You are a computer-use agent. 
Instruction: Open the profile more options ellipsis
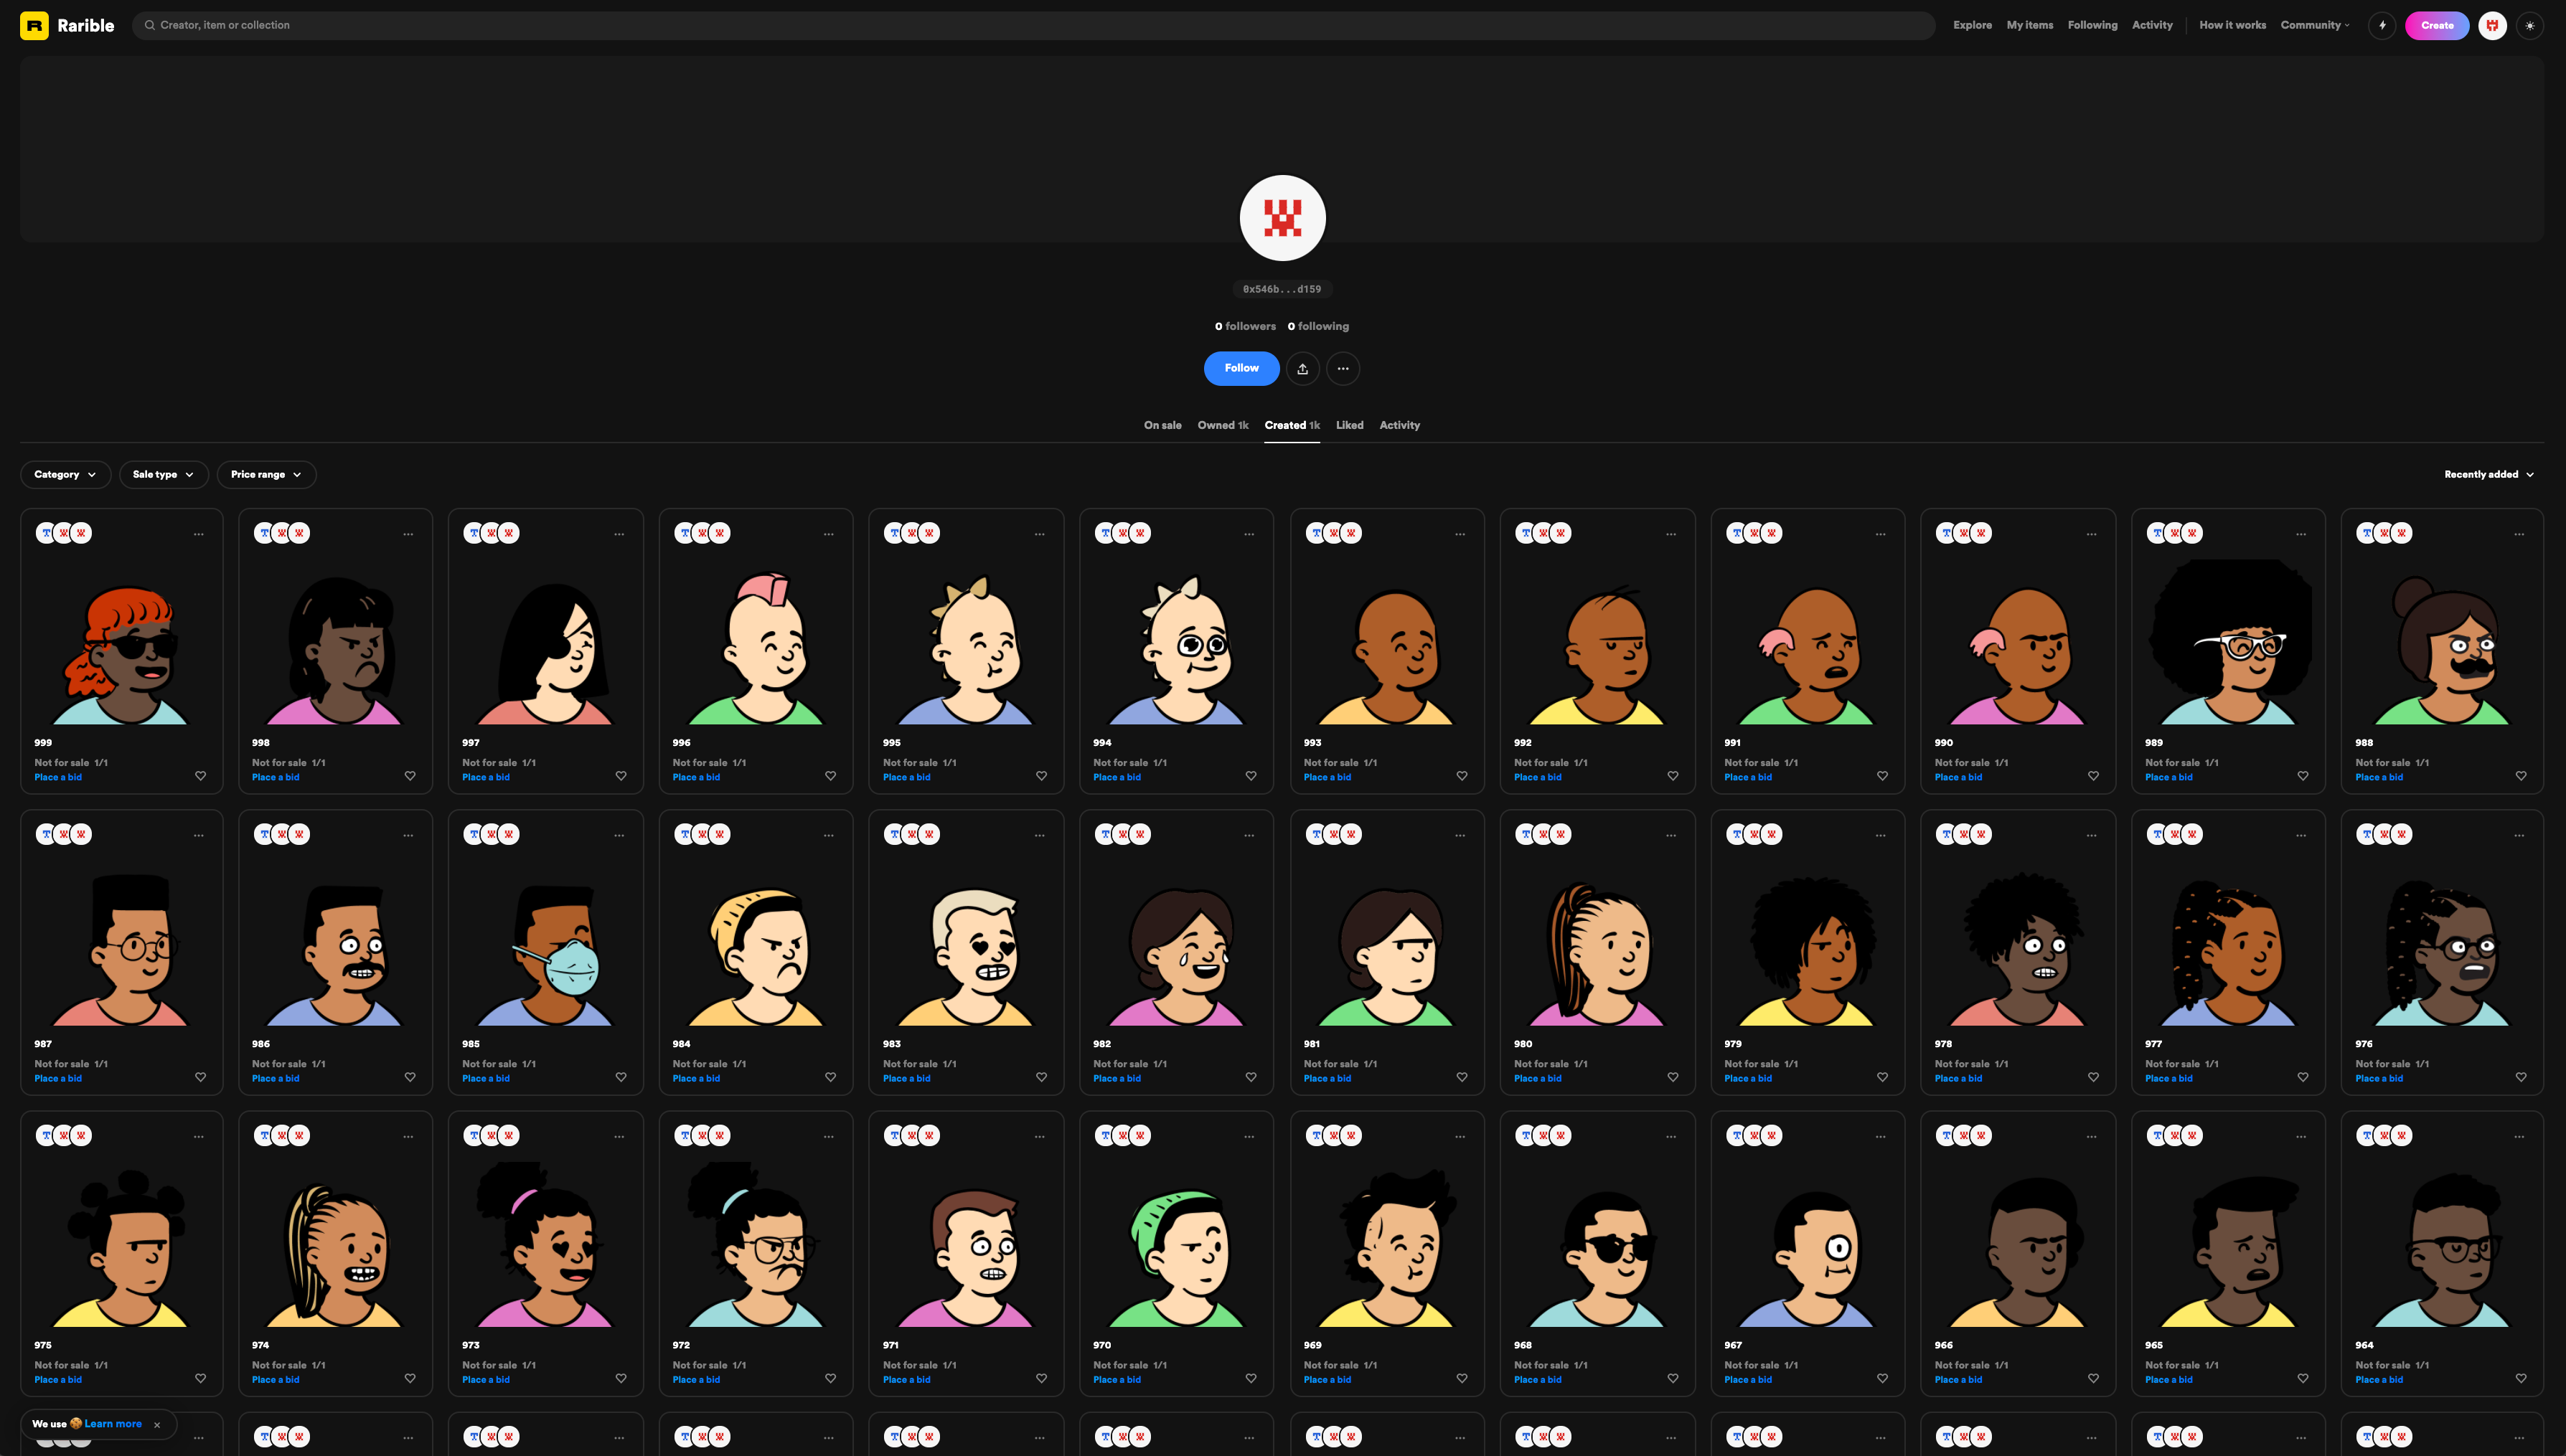pos(1343,368)
